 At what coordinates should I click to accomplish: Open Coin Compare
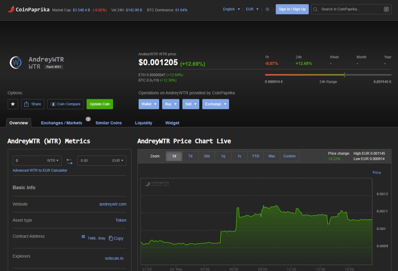[65, 104]
